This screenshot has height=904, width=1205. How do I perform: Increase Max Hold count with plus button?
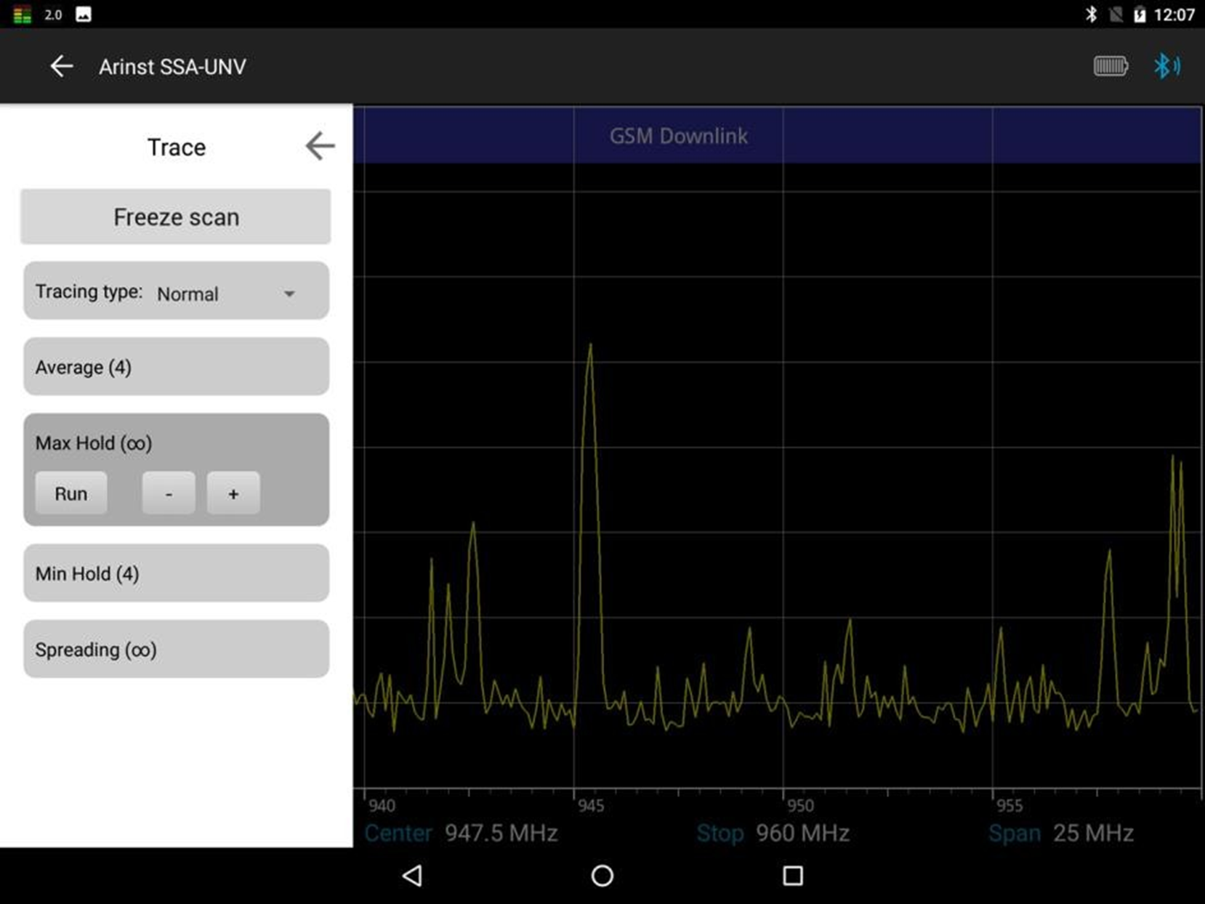click(233, 494)
